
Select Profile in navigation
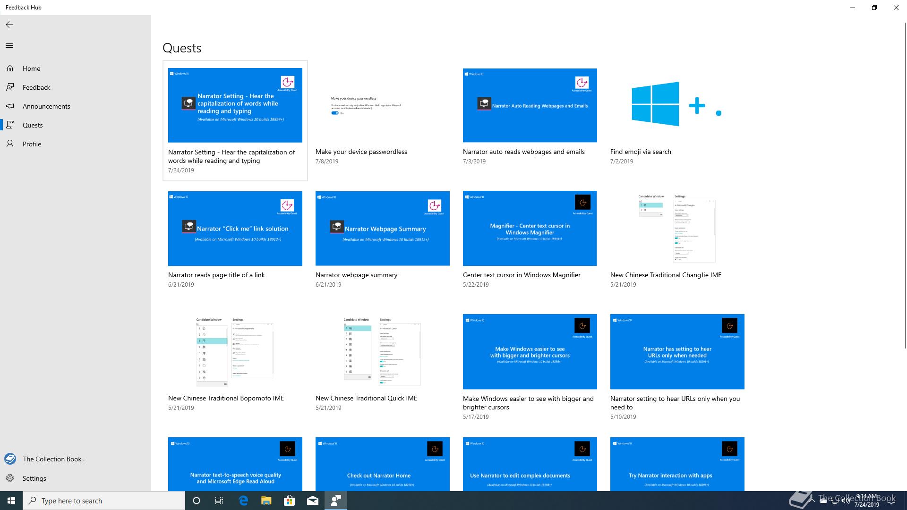tap(76, 144)
